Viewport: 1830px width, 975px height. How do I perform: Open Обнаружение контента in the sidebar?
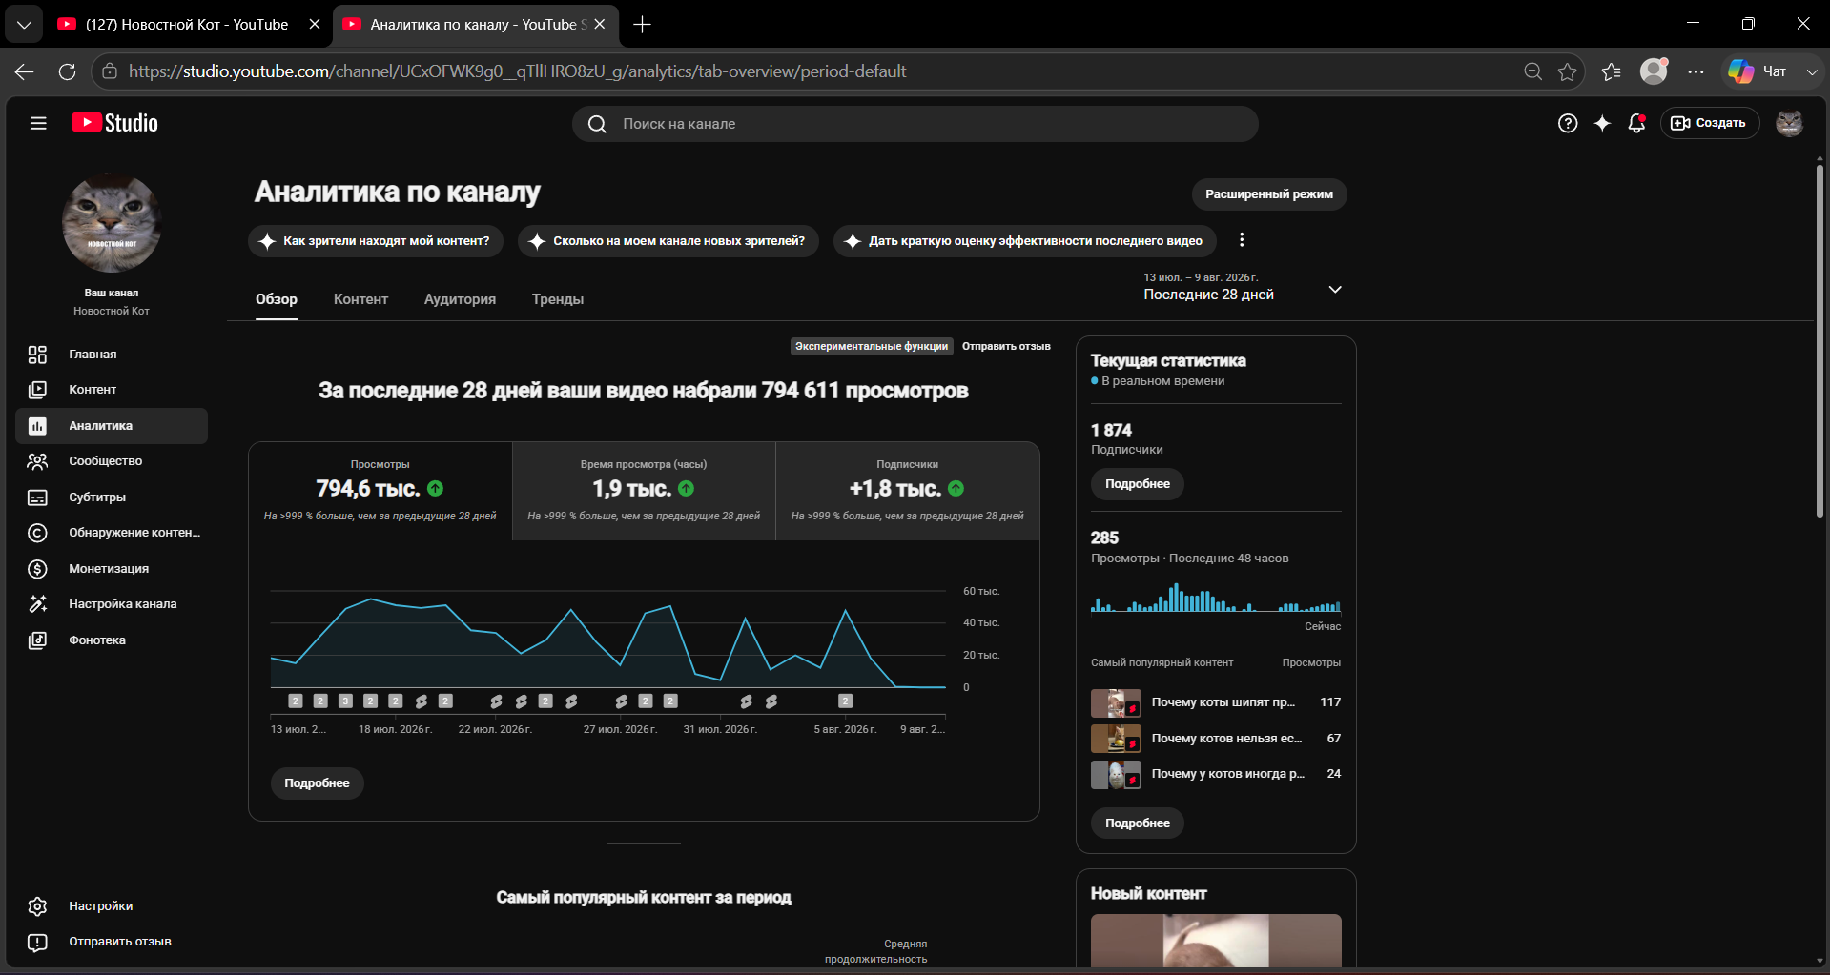coord(112,533)
